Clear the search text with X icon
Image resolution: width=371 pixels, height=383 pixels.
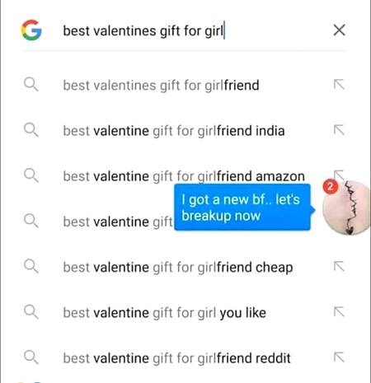tap(339, 30)
